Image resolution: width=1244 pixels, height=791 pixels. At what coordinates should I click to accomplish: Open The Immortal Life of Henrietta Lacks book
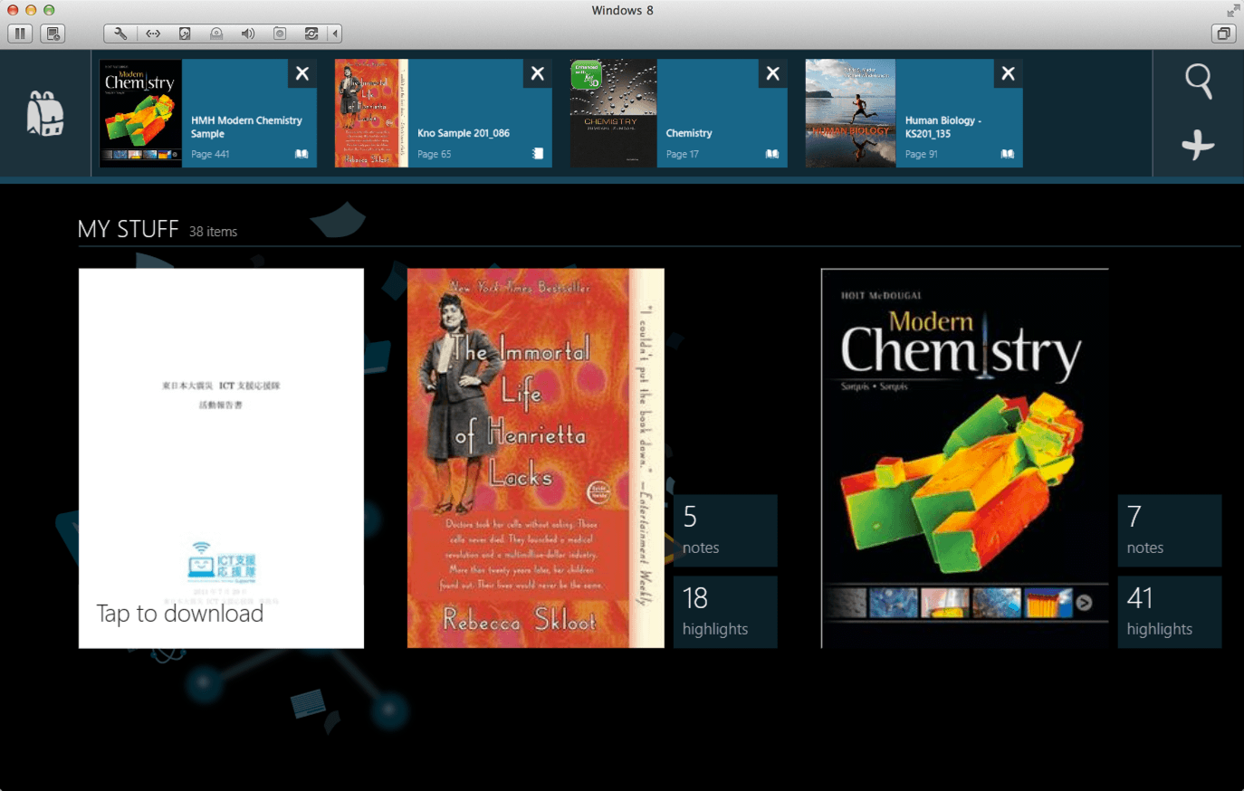pyautogui.click(x=535, y=458)
